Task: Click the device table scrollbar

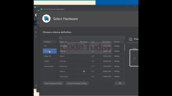Action: tap(124, 47)
